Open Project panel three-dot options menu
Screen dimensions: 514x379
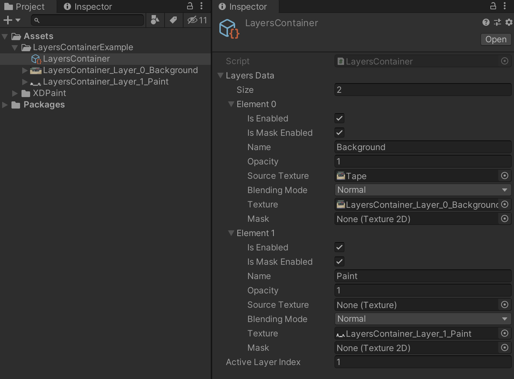[201, 6]
